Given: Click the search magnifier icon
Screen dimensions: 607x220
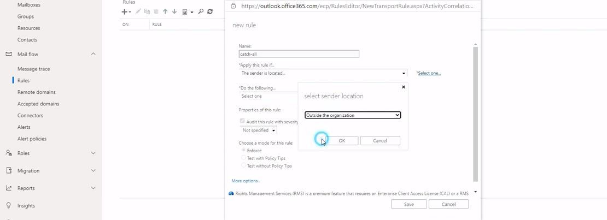Looking at the screenshot, I should [201, 11].
